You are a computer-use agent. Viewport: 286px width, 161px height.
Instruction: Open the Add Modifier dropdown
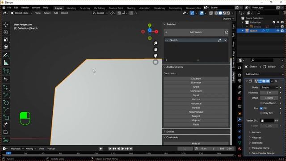pyautogui.click(x=264, y=74)
